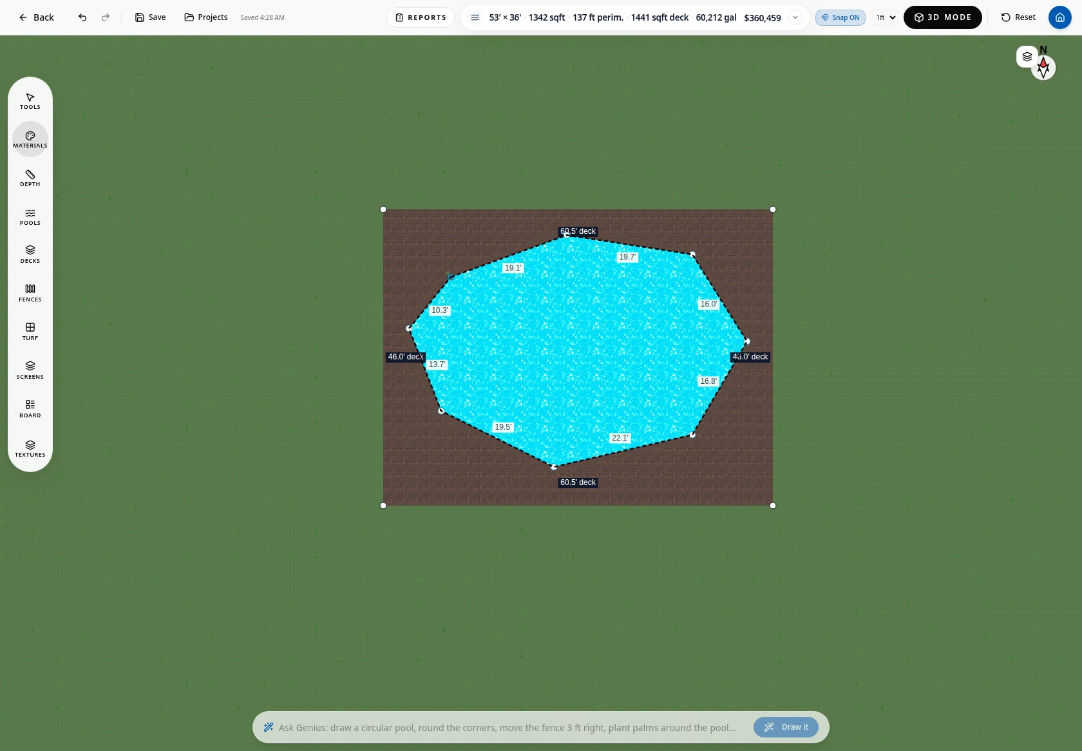The image size is (1082, 751).
Task: Go back using the Back button
Action: [36, 17]
